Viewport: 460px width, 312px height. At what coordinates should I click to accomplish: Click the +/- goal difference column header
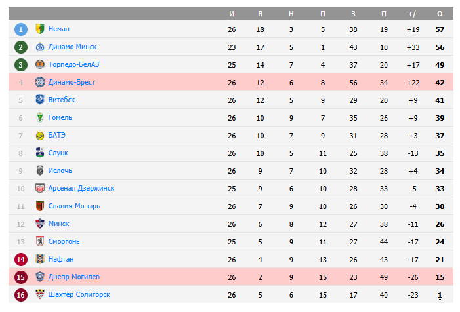(x=413, y=14)
